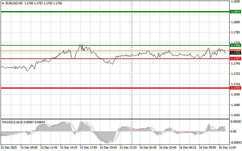The image size is (242, 151).
Task: Select the red 1.1747 price level label
Action: click(235, 59)
